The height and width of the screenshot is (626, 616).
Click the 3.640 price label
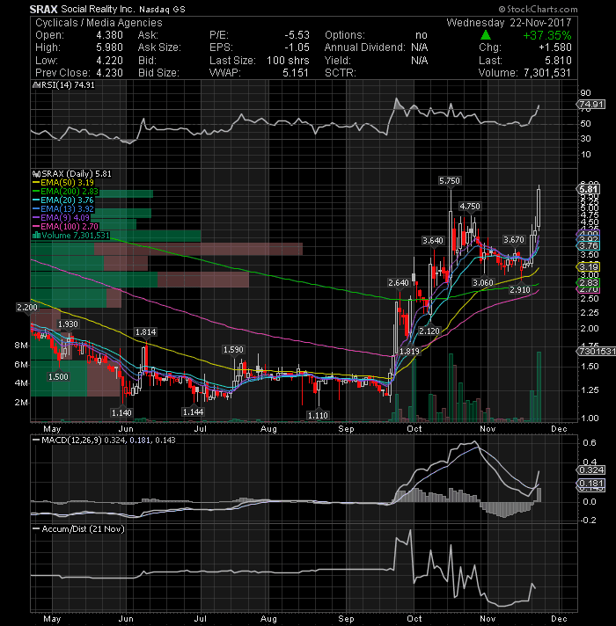pos(433,240)
